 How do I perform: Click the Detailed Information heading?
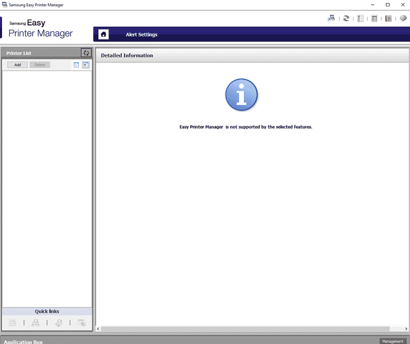click(127, 55)
